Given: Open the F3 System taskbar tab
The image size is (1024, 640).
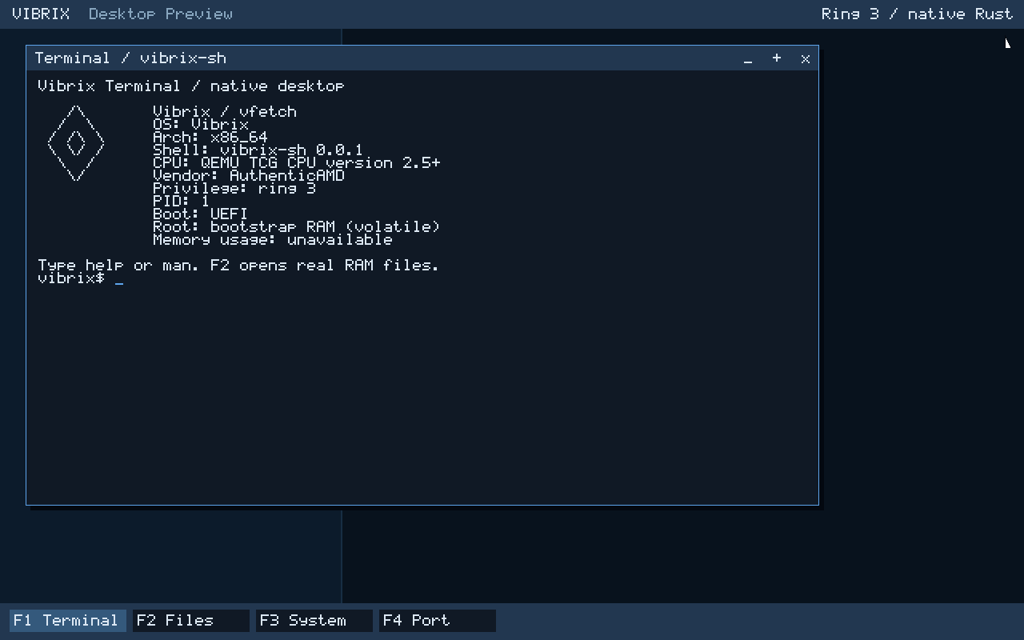Looking at the screenshot, I should [314, 621].
